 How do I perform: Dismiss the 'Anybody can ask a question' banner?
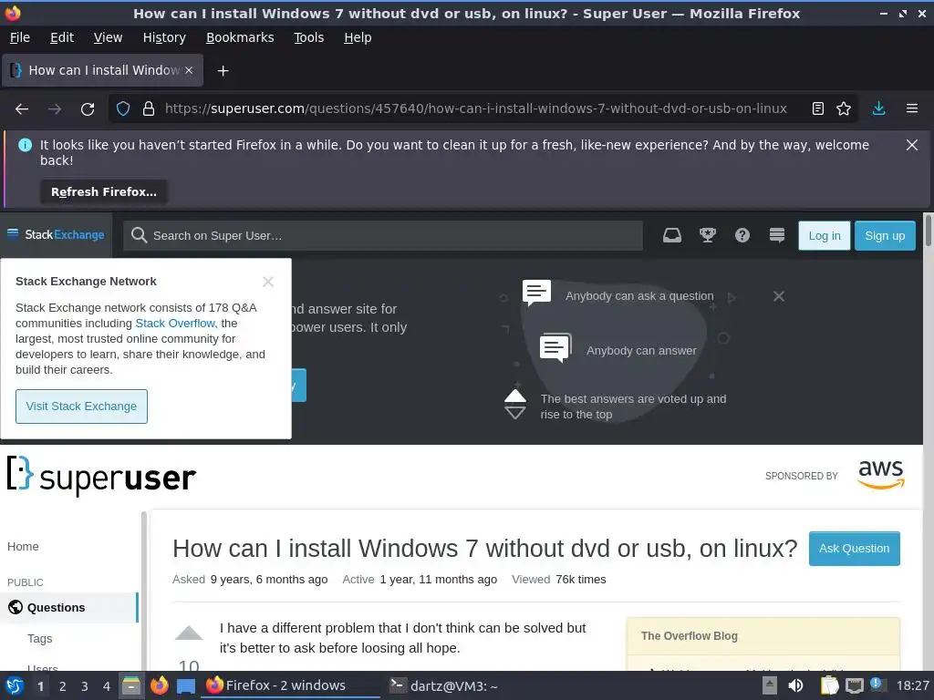[779, 296]
